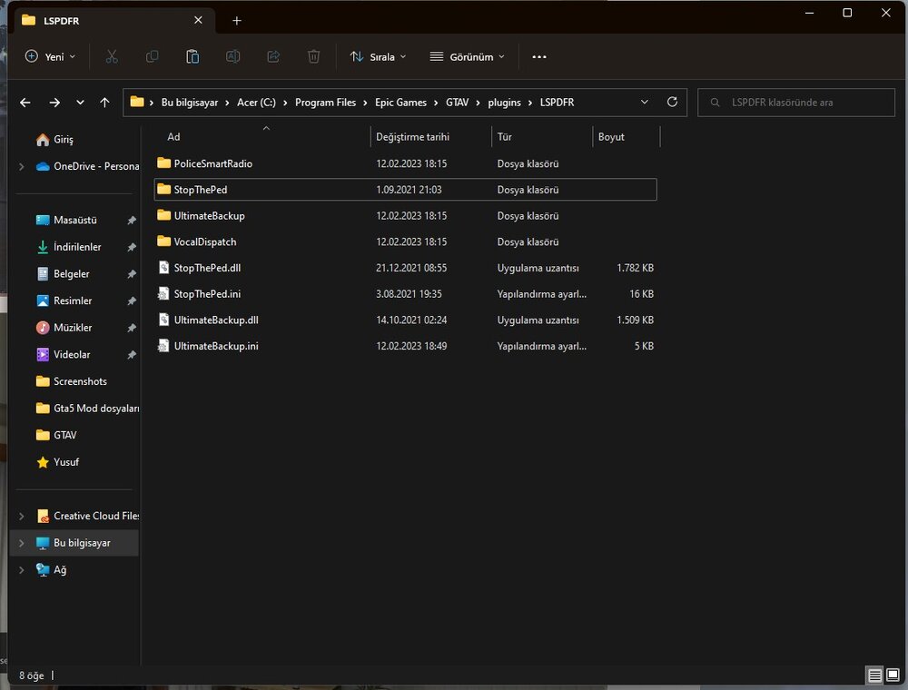Switch to large thumbnails view icon
This screenshot has width=908, height=690.
893,675
